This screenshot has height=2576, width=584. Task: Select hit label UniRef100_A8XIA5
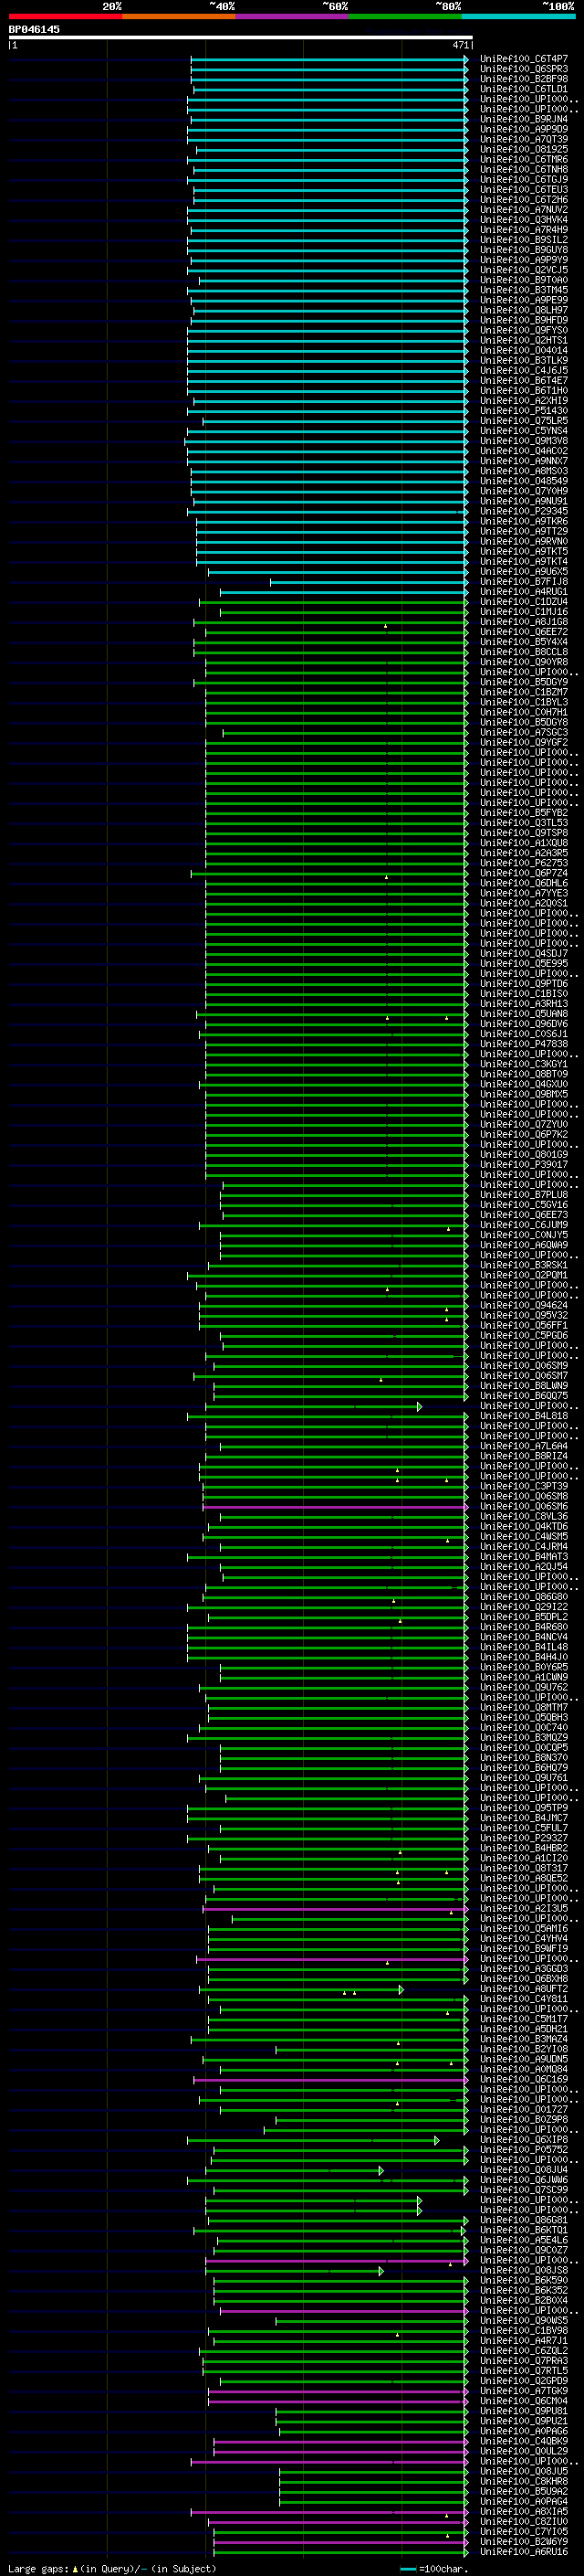click(524, 2510)
